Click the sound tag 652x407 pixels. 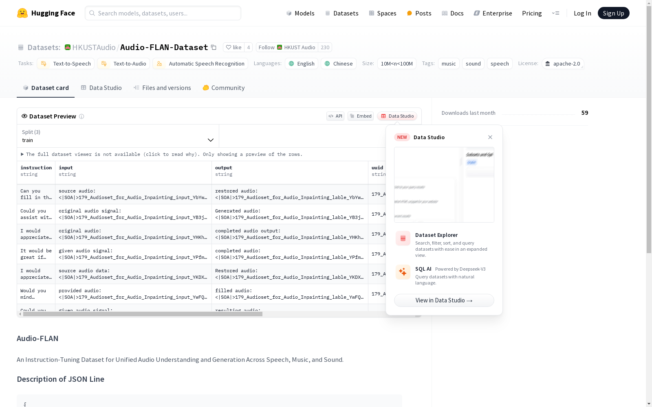(473, 63)
